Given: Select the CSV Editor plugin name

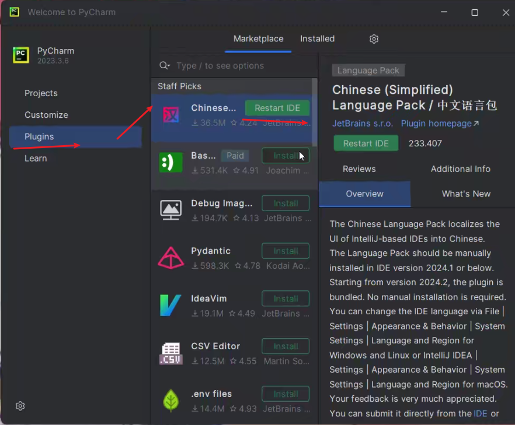Looking at the screenshot, I should 215,346.
